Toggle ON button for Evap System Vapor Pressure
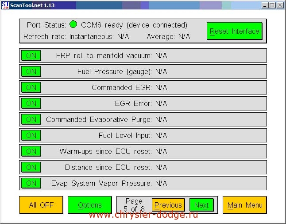Image resolution: width=286 pixels, height=224 pixels. (x=31, y=183)
